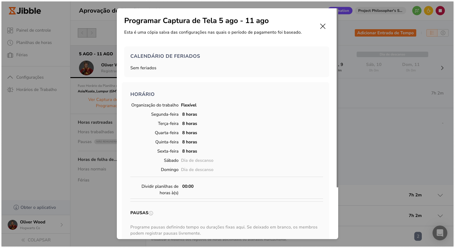Image resolution: width=455 pixels, height=248 pixels.
Task: Open Férias in the sidebar
Action: point(22,55)
